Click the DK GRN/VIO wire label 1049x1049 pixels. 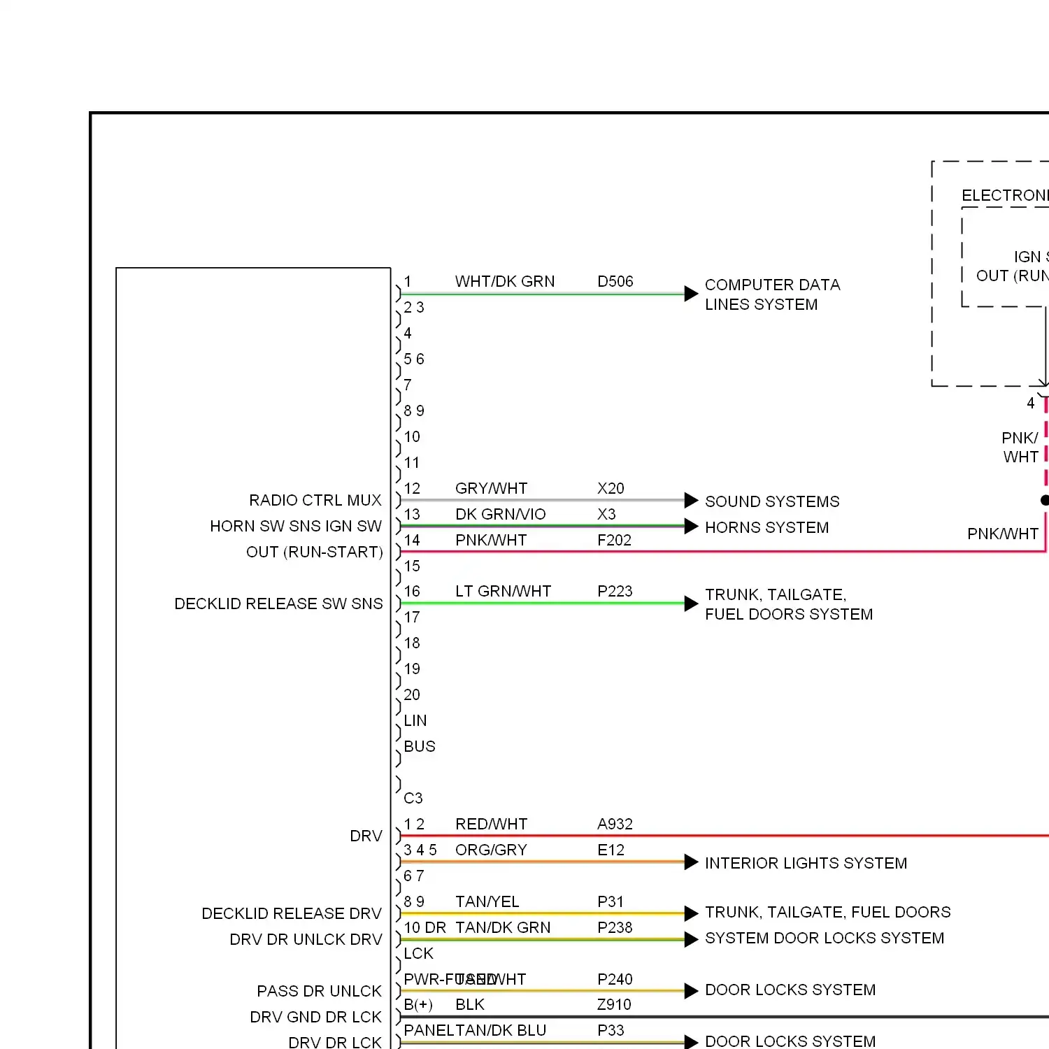click(501, 514)
